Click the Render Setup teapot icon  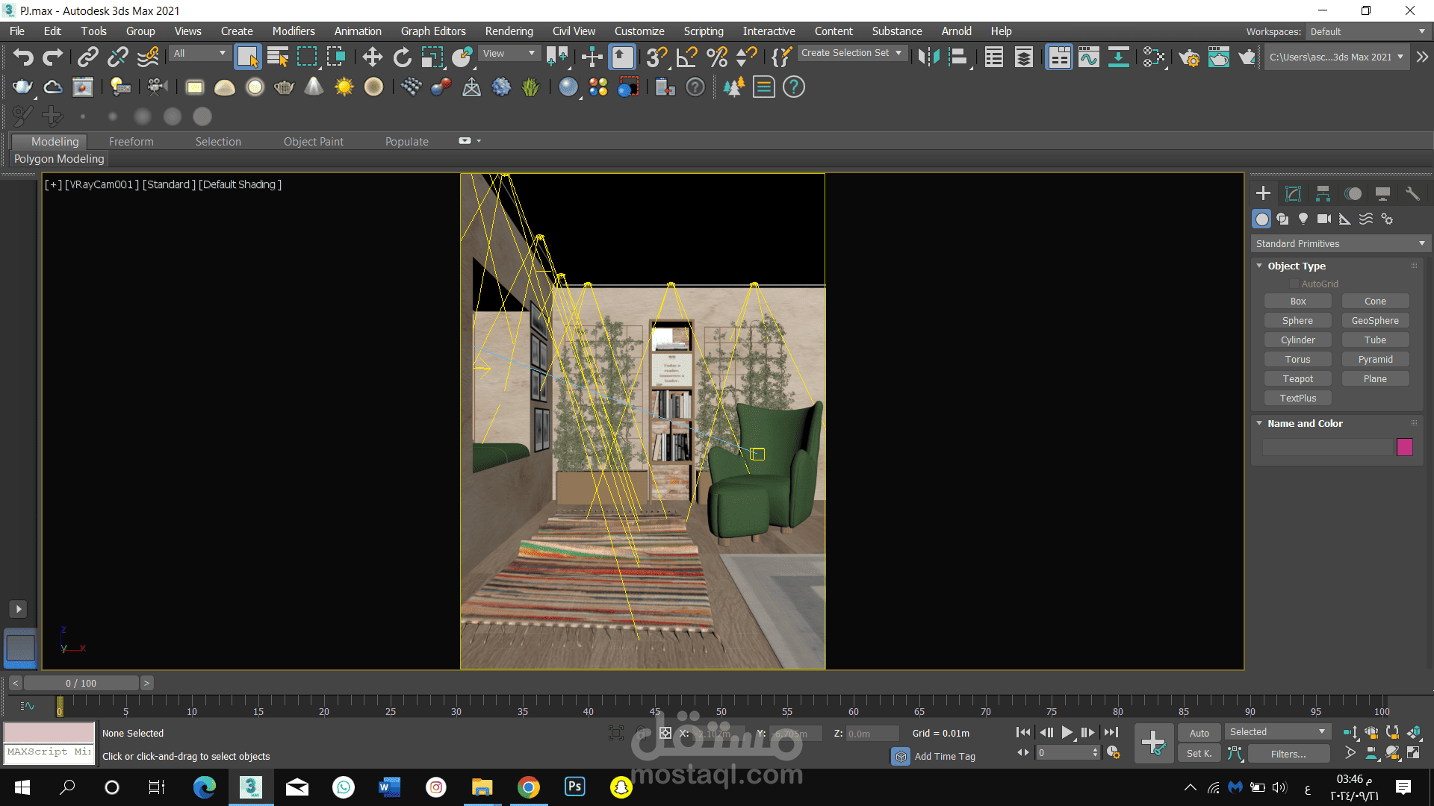coord(1189,57)
